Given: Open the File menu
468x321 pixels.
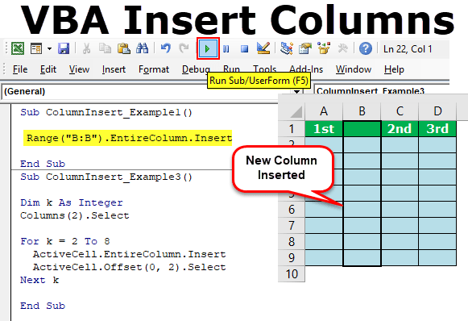Looking at the screenshot, I should point(20,69).
